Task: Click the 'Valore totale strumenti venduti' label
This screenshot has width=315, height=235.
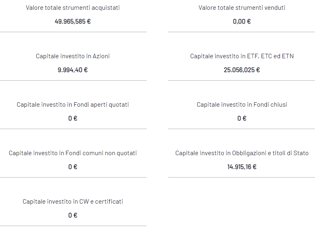Action: pos(242,8)
